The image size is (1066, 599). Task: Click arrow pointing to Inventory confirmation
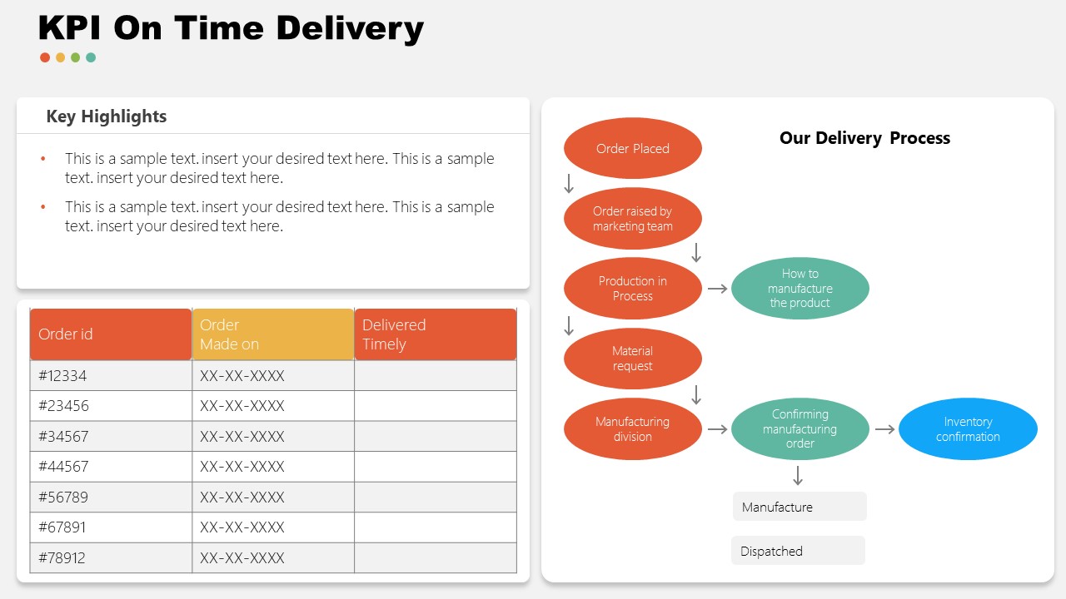pos(884,429)
